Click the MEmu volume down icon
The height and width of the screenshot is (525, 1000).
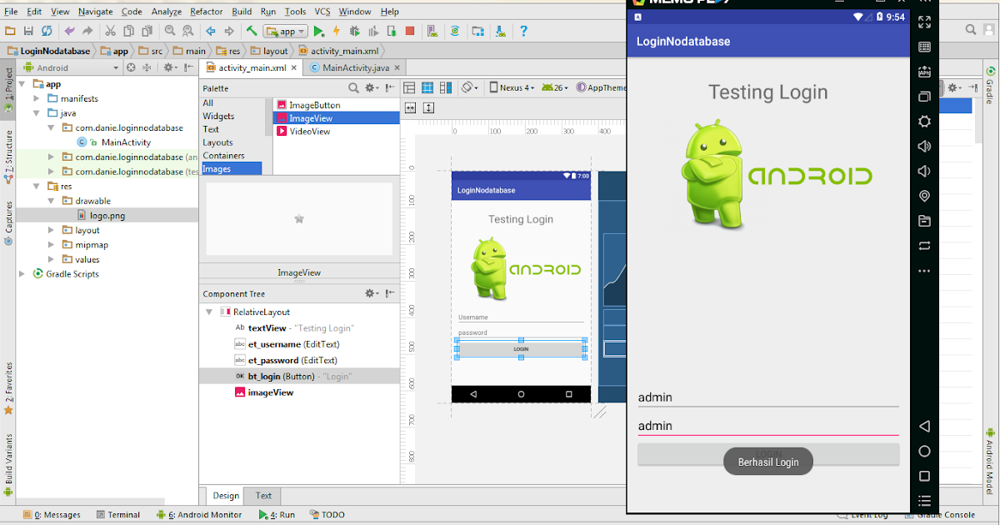tap(924, 171)
